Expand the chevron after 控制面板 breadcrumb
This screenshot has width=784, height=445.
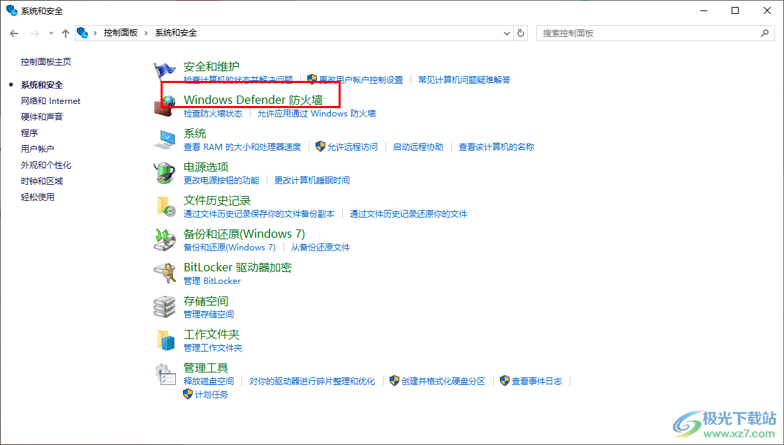[146, 33]
